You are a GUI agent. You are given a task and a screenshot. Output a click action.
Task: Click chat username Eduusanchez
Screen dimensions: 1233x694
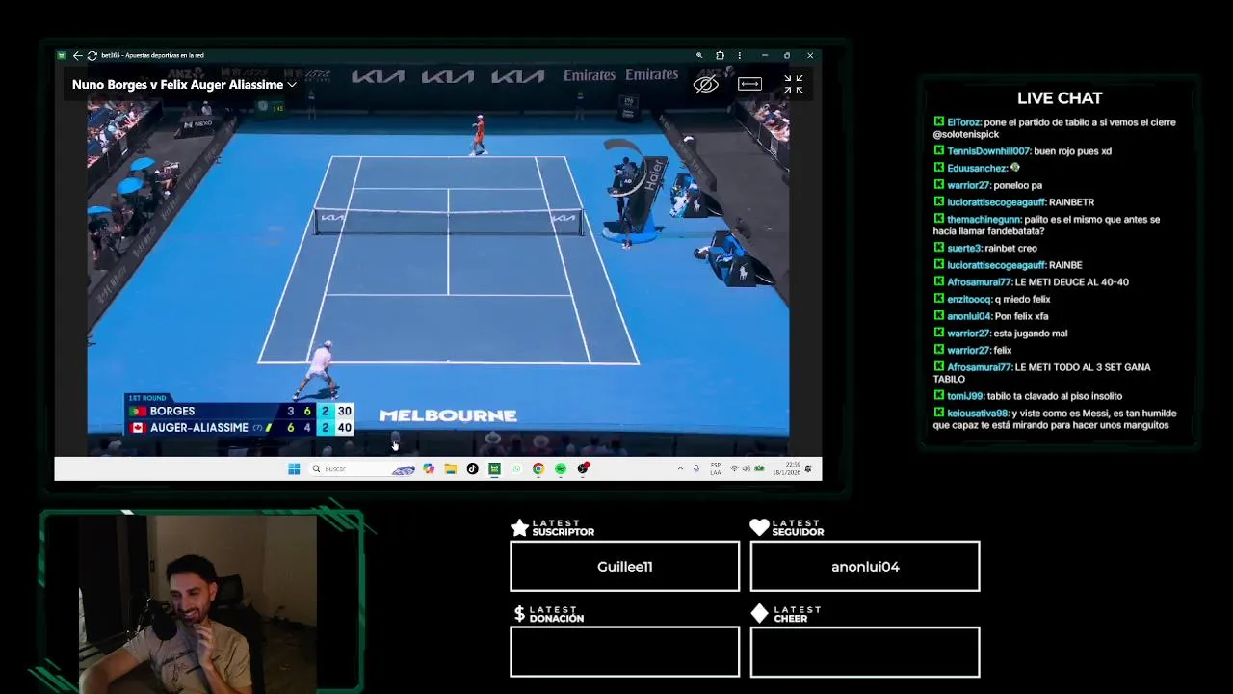pyautogui.click(x=977, y=168)
